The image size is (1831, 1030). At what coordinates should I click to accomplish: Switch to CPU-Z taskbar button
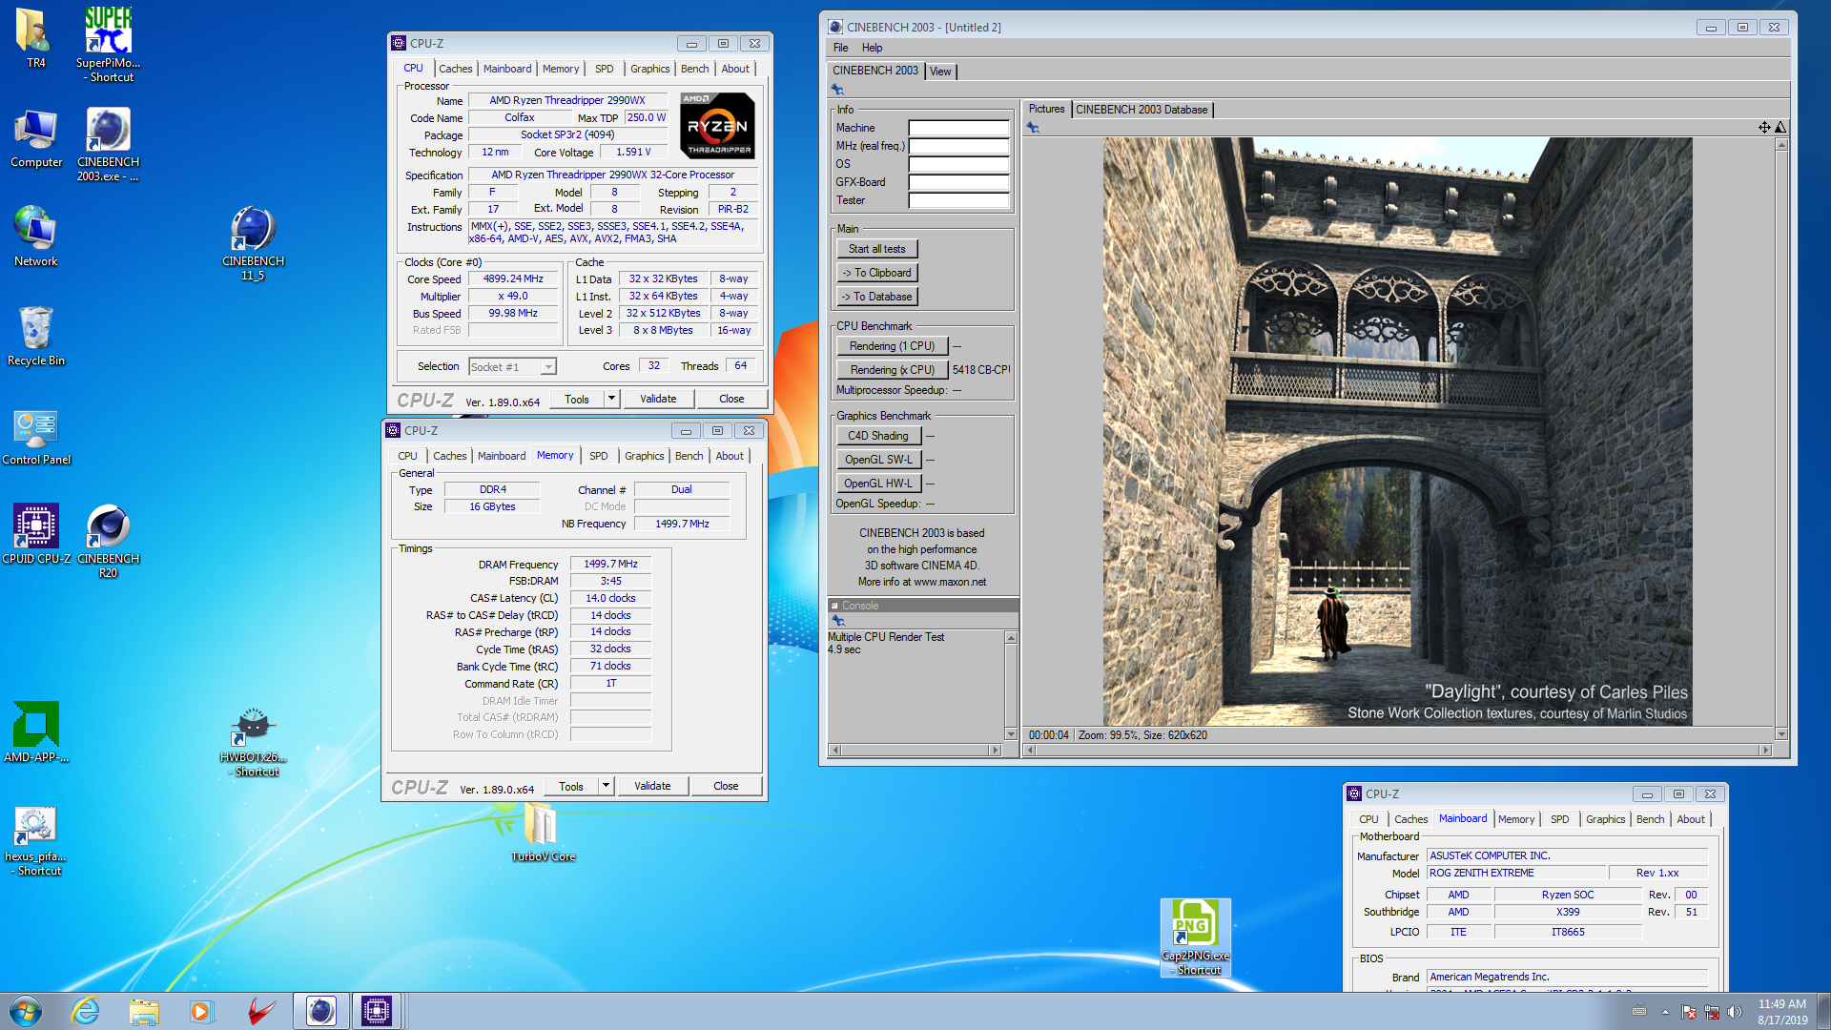tap(377, 1011)
